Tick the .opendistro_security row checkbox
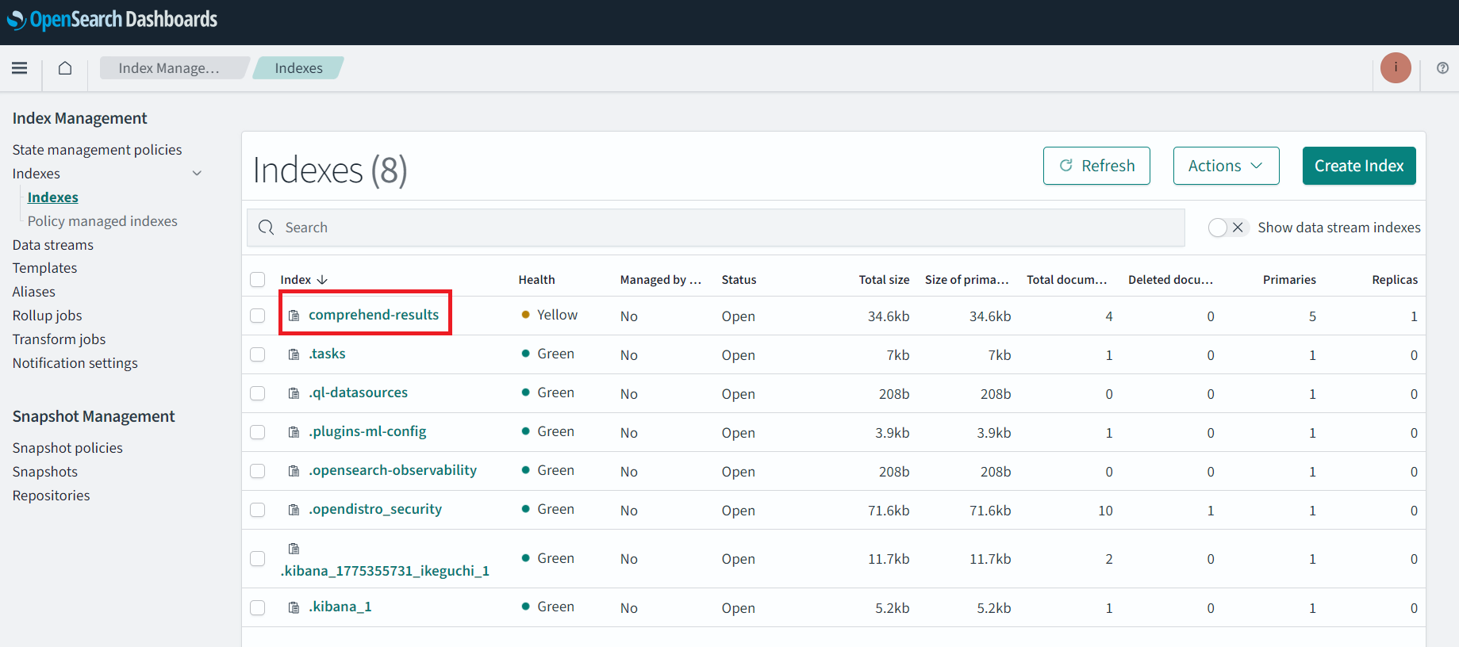This screenshot has width=1459, height=647. 258,510
